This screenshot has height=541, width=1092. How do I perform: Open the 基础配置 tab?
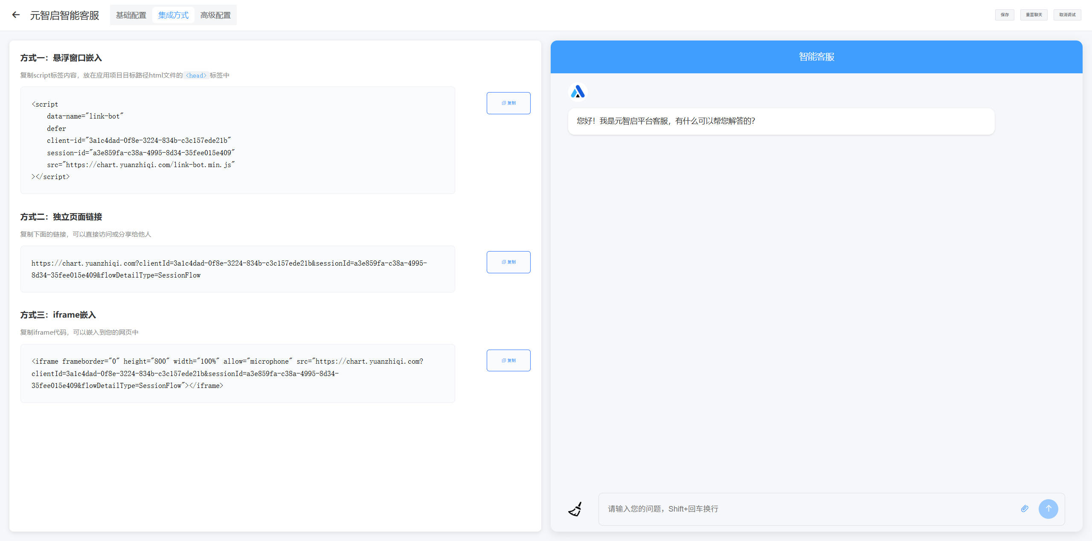pos(131,15)
